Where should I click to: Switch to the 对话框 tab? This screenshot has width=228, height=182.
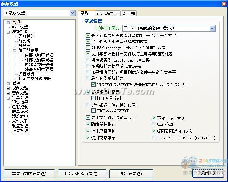(x=129, y=14)
